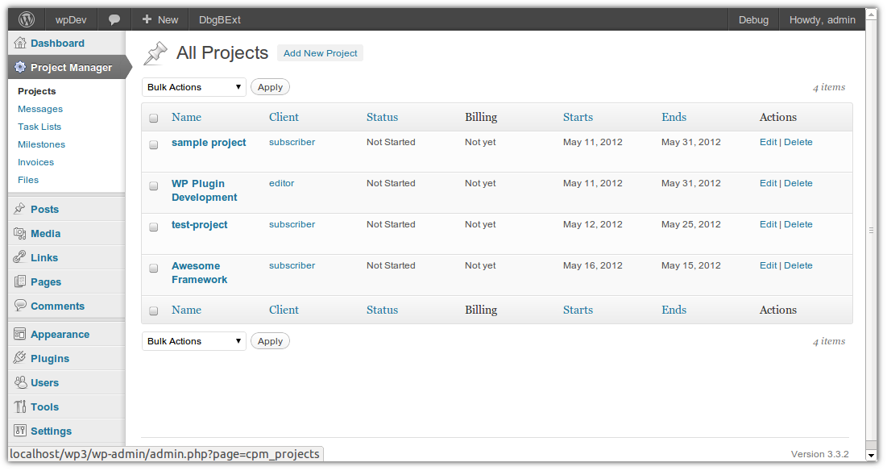887x471 pixels.
Task: Edit the sample project
Action: point(769,142)
